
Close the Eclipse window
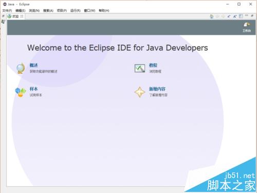click(x=250, y=4)
